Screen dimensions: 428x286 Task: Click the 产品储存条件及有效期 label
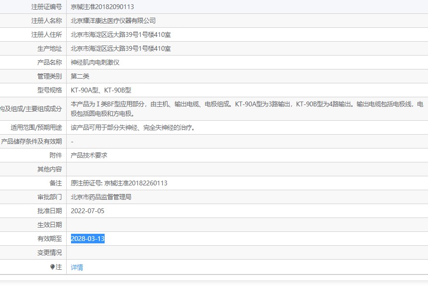coord(31,141)
